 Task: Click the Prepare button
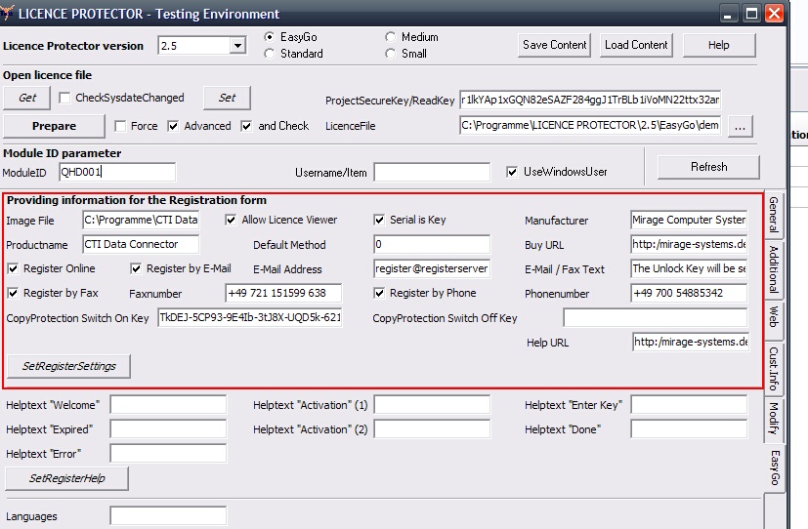point(54,126)
